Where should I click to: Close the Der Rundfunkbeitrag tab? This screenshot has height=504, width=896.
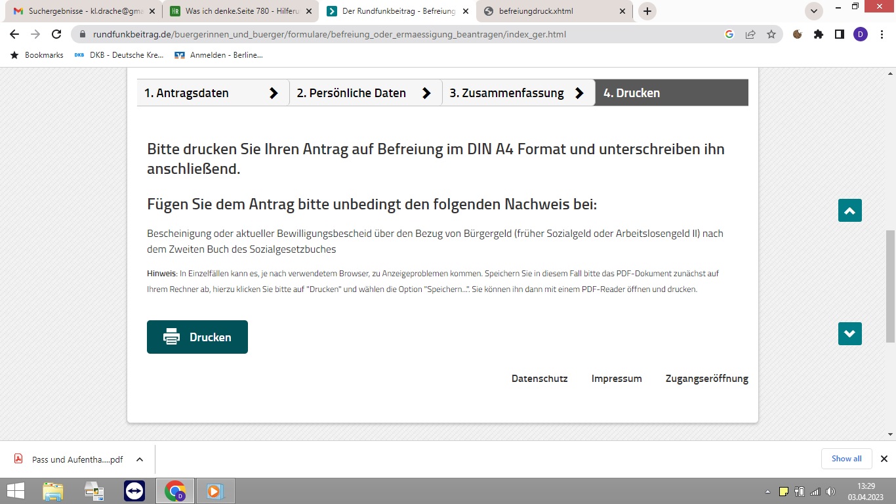tap(465, 11)
